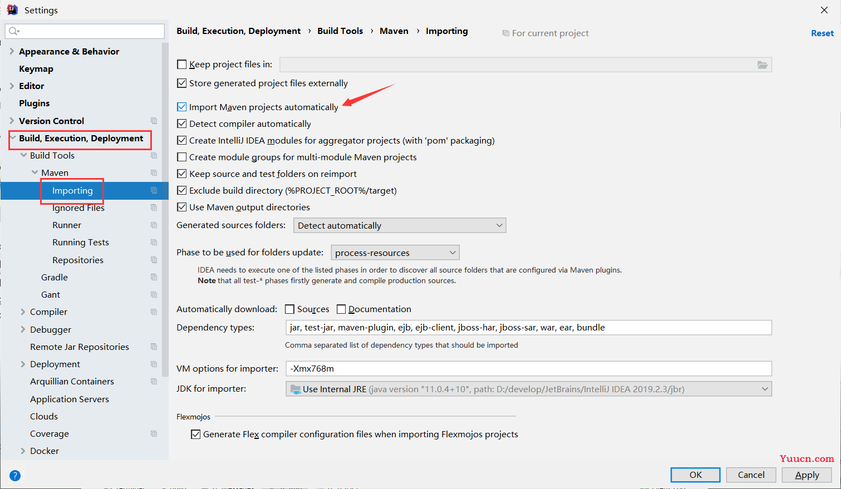Screen dimensions: 841x489
Task: Toggle Create IntelliJ IDEA modules for aggregator projects
Action: (182, 140)
